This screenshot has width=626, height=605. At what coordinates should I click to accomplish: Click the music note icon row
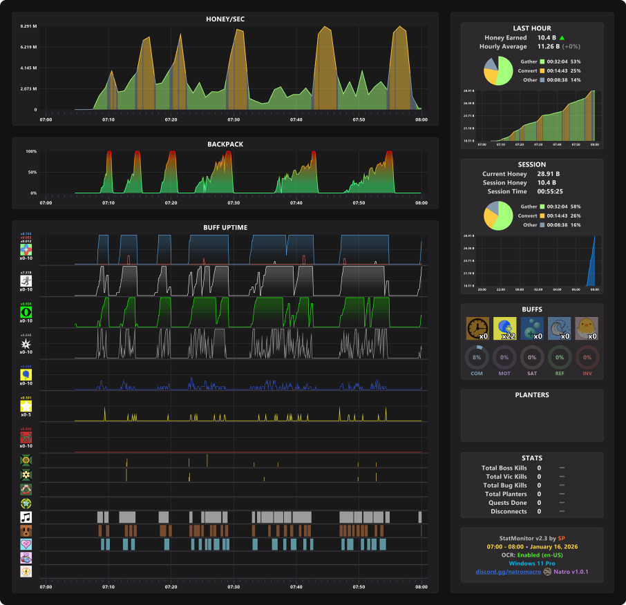point(26,517)
